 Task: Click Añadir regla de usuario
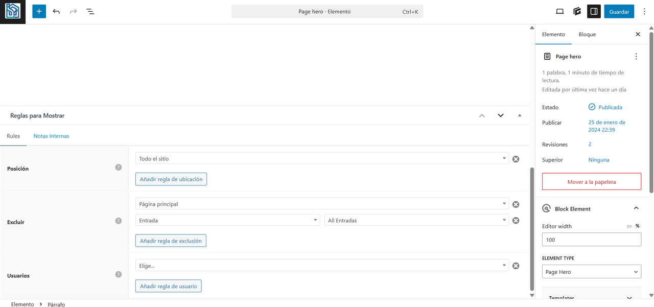coord(169,286)
